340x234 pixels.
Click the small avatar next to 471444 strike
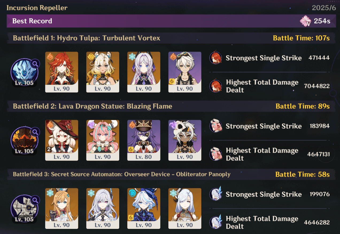click(215, 58)
